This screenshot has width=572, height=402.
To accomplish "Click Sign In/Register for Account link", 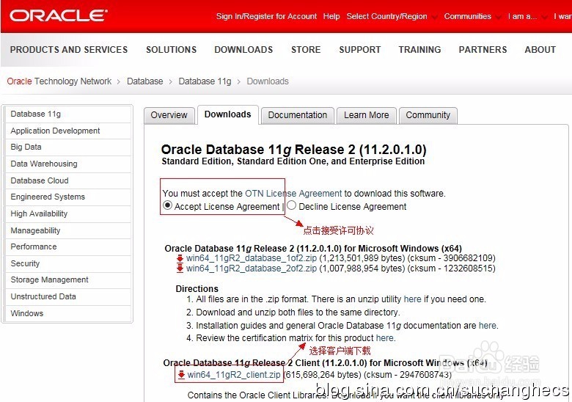I will click(266, 16).
